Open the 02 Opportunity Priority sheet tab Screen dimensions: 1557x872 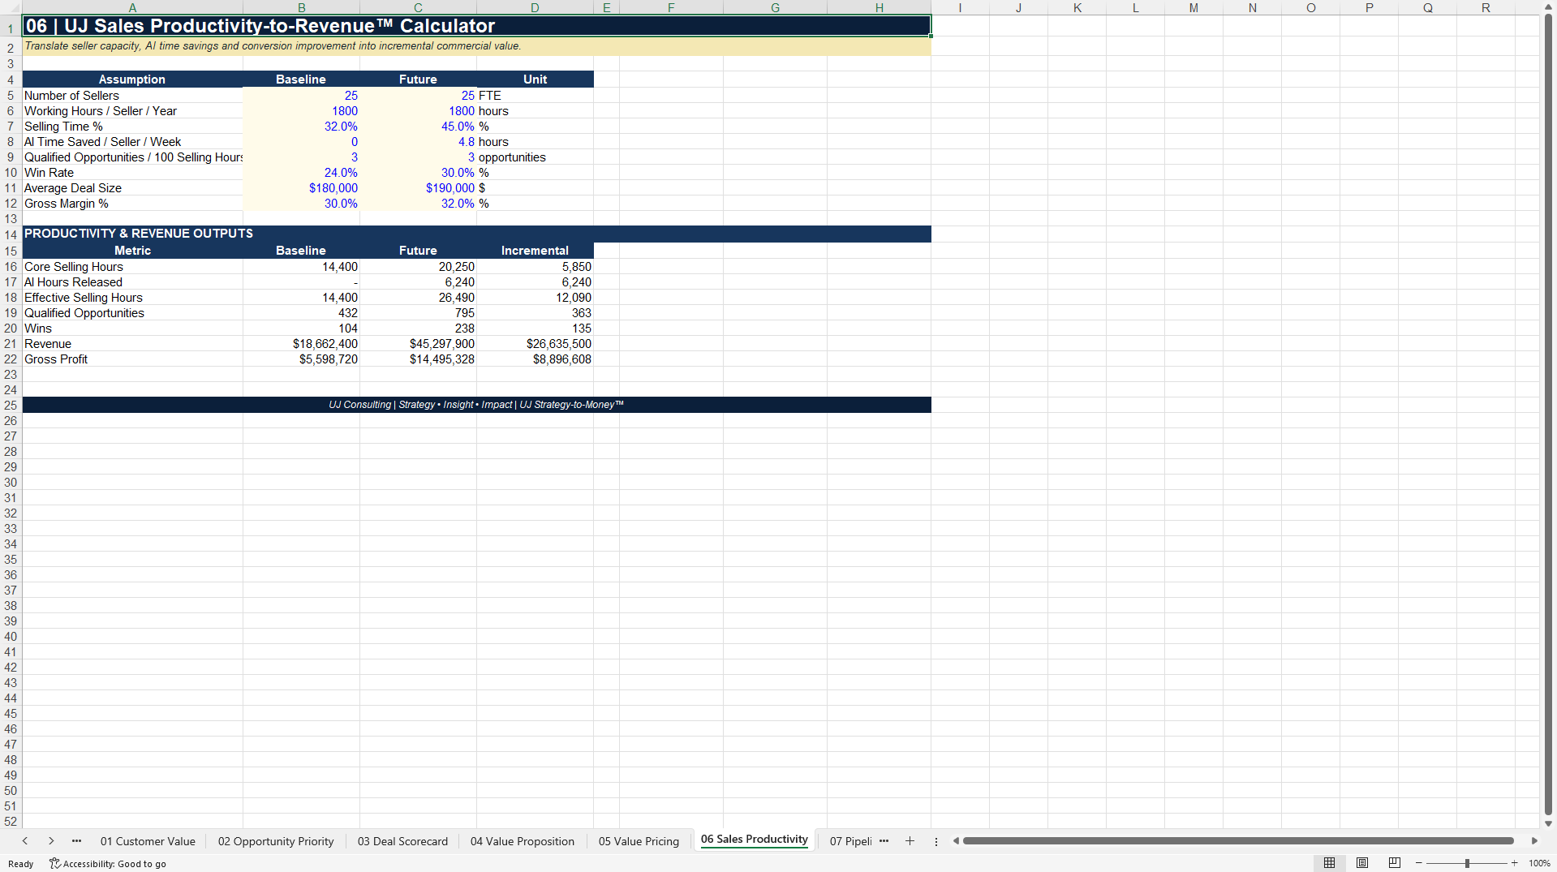coord(276,841)
